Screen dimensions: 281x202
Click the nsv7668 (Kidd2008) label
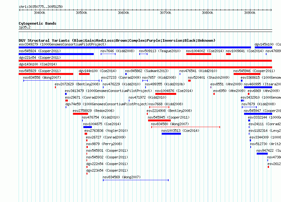coord(166,104)
